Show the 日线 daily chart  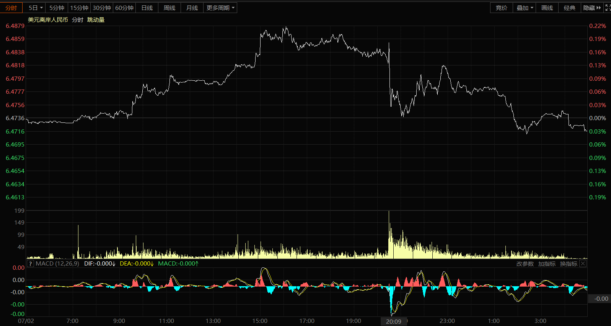(147, 8)
